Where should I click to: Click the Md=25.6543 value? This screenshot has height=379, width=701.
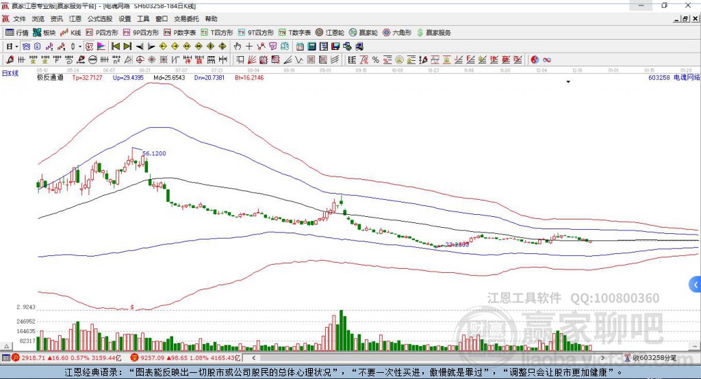(x=169, y=77)
